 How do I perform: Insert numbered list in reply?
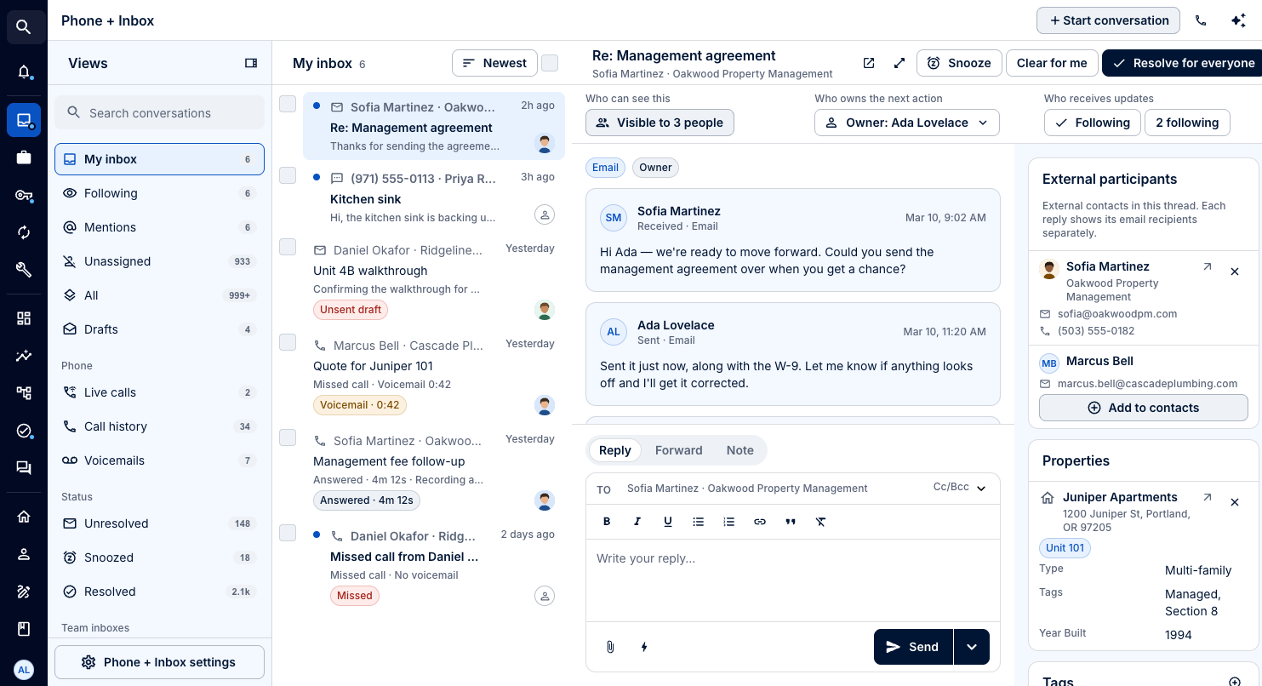coord(729,522)
